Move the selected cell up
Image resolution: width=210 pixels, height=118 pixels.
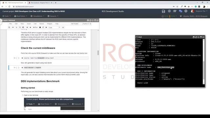[x=27, y=28]
